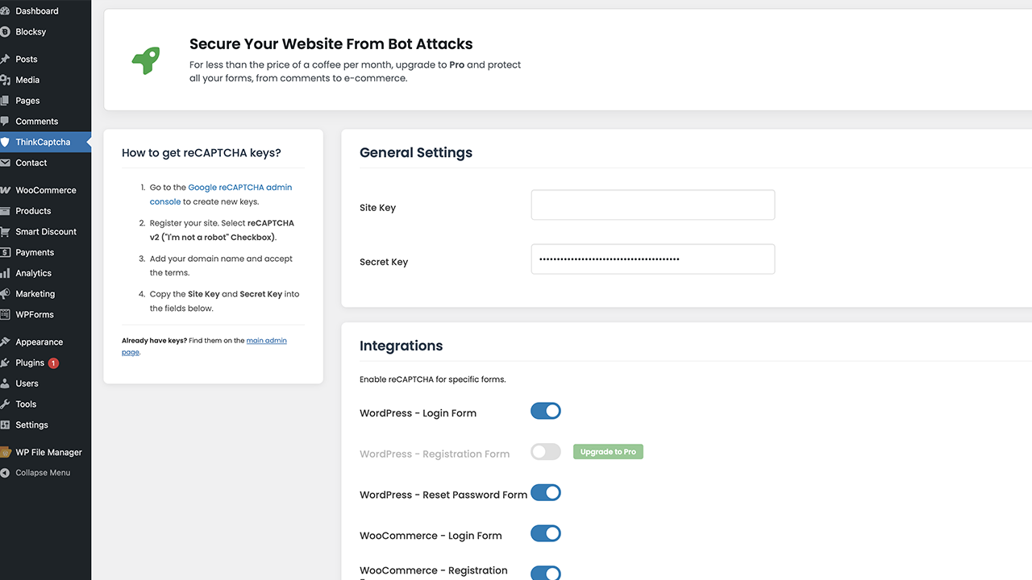Follow the main admin page link
1032x580 pixels.
pos(266,341)
